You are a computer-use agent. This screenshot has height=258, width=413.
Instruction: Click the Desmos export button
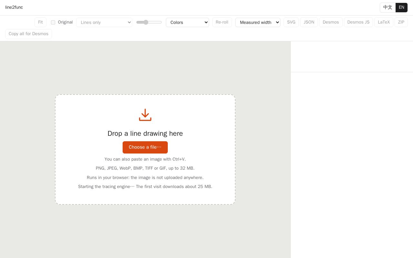[x=331, y=22]
